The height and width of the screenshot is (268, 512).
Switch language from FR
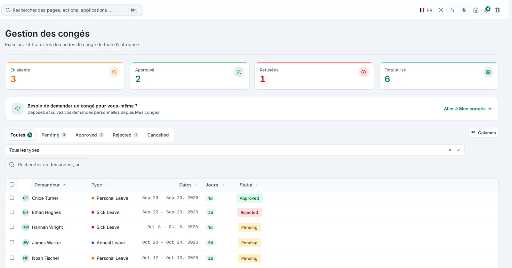coord(426,10)
